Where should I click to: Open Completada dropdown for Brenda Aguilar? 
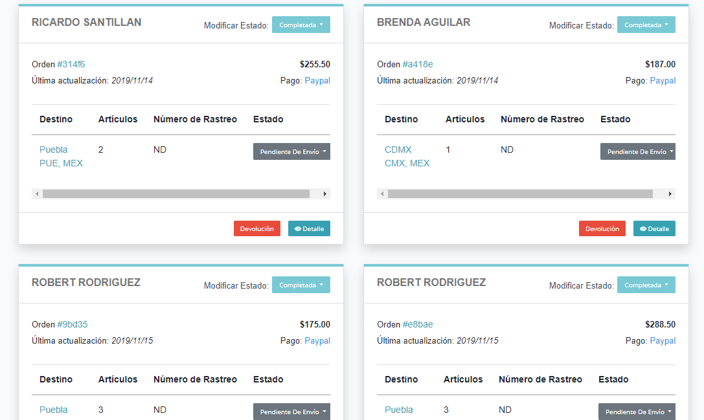[646, 25]
